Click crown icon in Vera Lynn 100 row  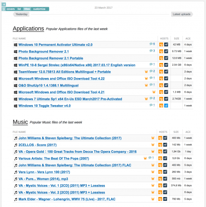tap(153, 172)
